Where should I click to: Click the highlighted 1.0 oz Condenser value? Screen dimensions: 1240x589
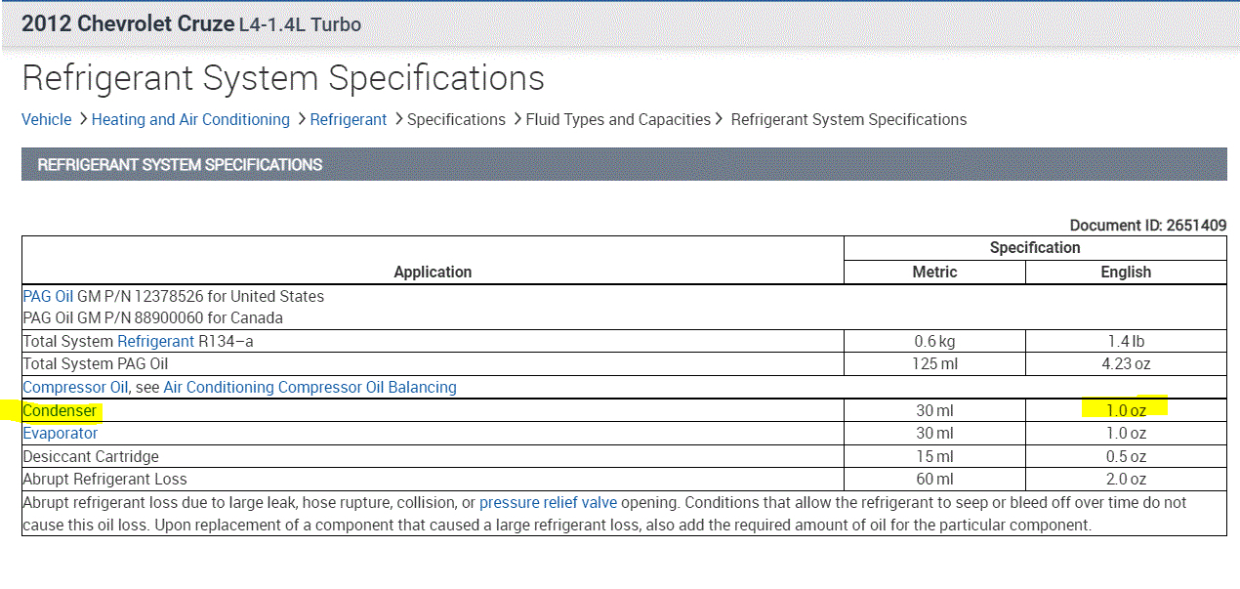tap(1126, 410)
